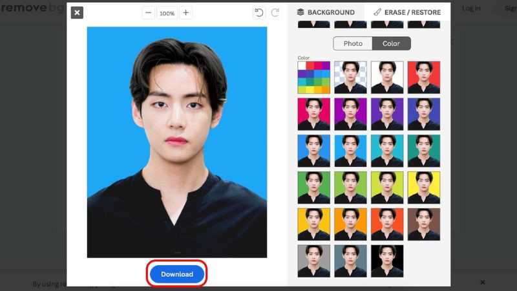
Task: Close the editor with the X button
Action: point(77,12)
